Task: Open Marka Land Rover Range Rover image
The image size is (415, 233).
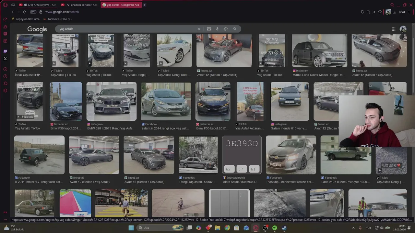Action: tap(319, 51)
